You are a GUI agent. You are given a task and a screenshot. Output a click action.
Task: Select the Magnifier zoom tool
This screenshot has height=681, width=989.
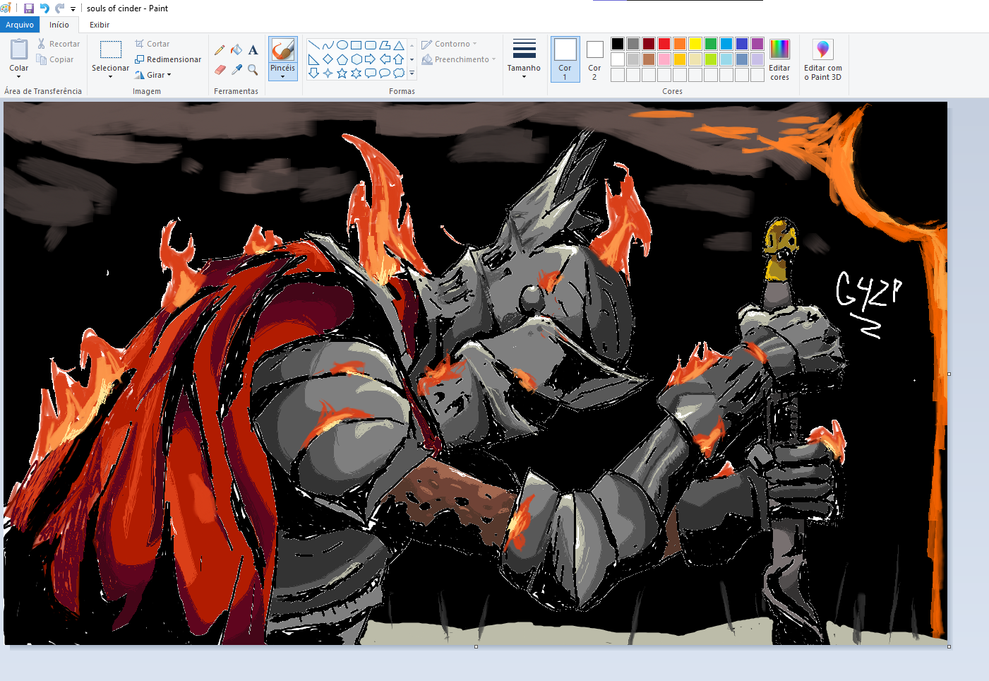[x=253, y=69]
